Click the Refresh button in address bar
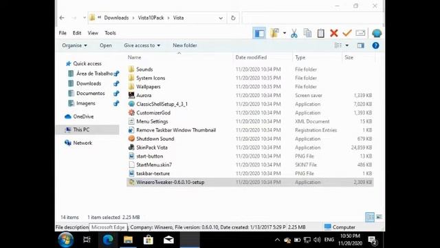The width and height of the screenshot is (440, 248). (233, 18)
